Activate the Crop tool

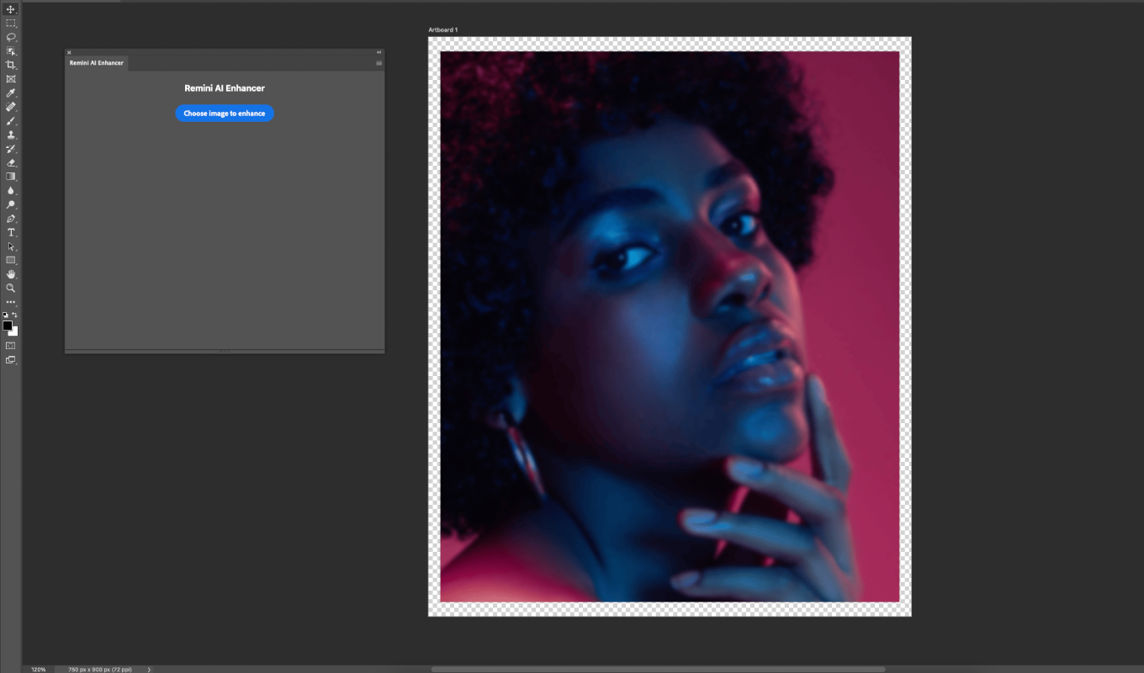tap(11, 65)
